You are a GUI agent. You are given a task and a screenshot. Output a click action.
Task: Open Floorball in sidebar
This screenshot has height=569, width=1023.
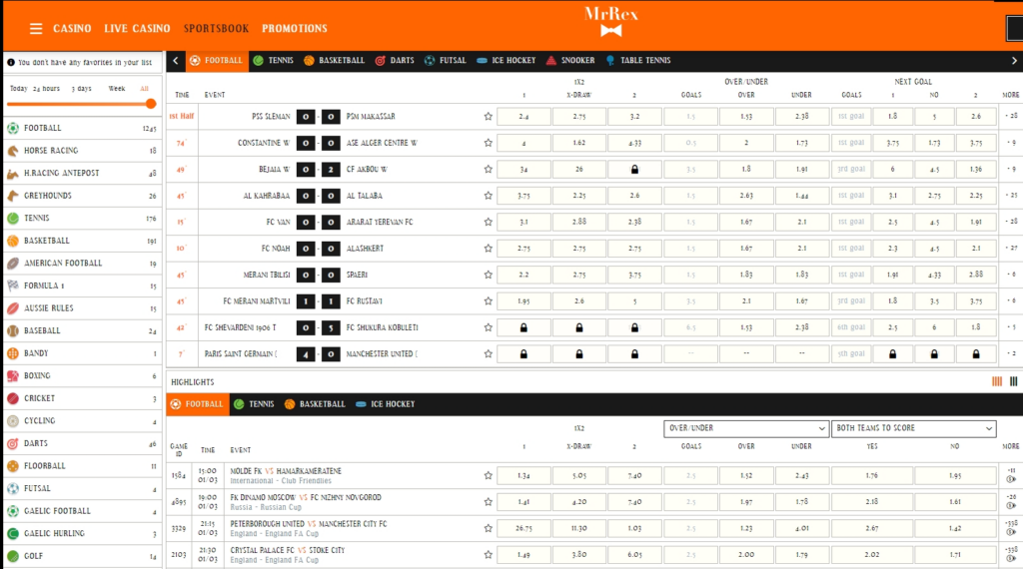click(x=82, y=466)
